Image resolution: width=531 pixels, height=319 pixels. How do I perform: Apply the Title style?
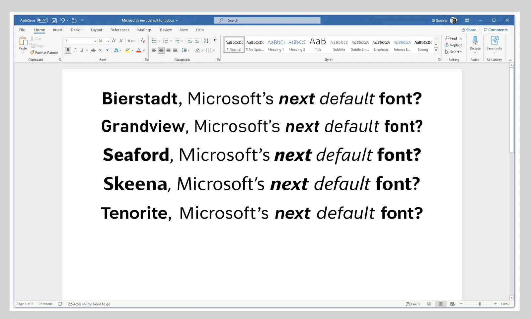318,45
